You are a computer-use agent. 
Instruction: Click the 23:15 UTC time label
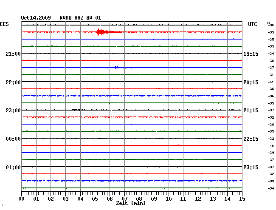[251, 167]
